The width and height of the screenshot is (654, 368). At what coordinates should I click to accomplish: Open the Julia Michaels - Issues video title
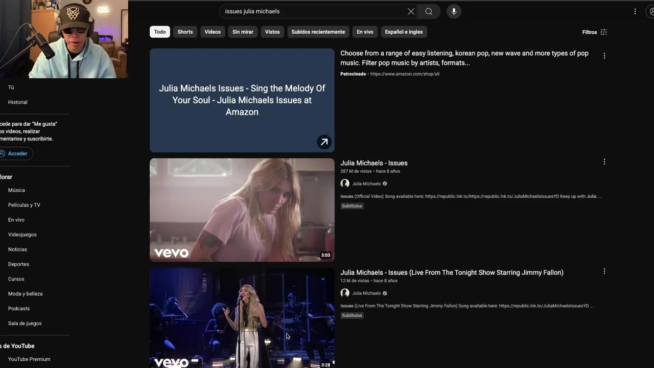click(x=374, y=163)
